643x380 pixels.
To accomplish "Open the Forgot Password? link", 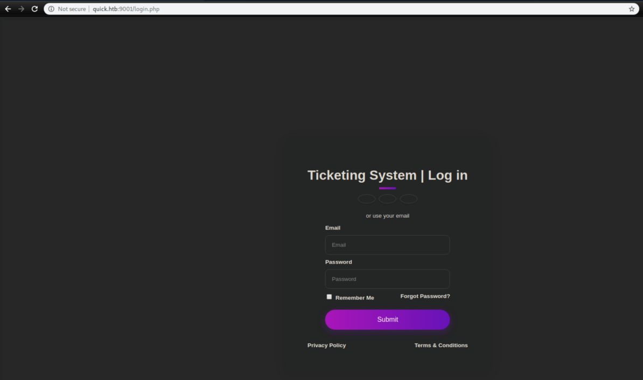I will pyautogui.click(x=425, y=296).
